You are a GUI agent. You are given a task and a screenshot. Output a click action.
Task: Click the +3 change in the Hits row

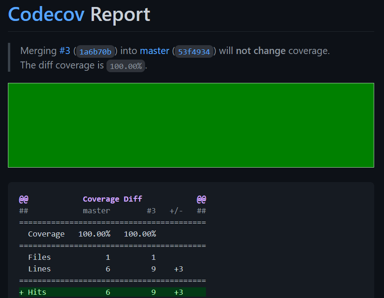pyautogui.click(x=179, y=292)
